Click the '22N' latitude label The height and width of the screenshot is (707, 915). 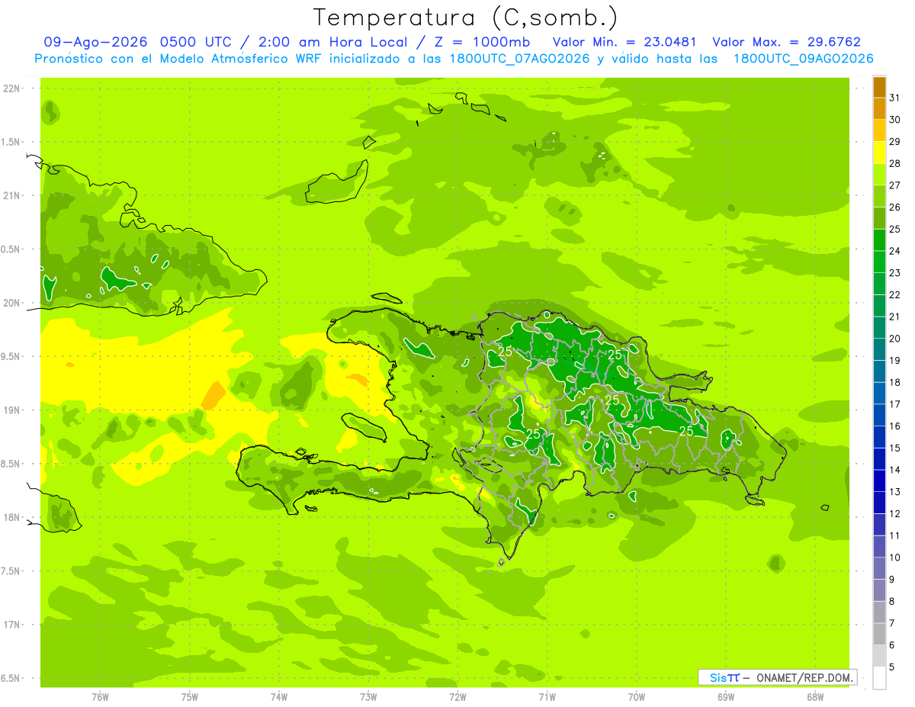click(11, 88)
